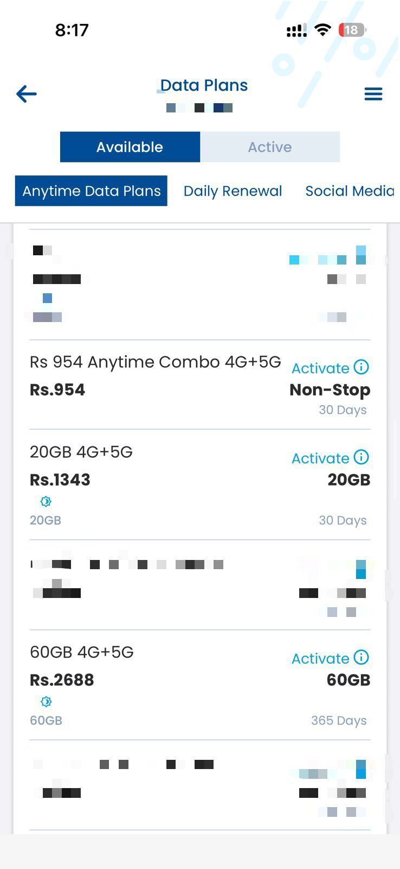Image resolution: width=400 pixels, height=869 pixels.
Task: Tap the gear badge icon above 20GB label
Action: (46, 501)
